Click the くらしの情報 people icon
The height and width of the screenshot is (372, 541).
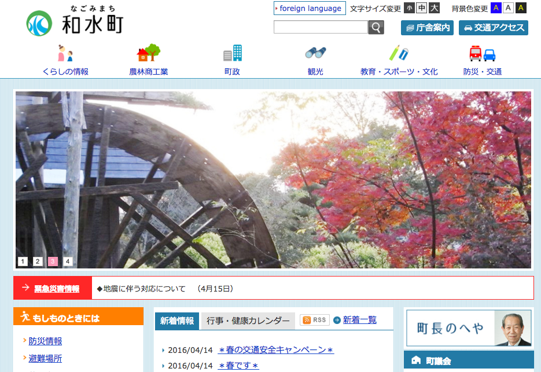pos(65,53)
